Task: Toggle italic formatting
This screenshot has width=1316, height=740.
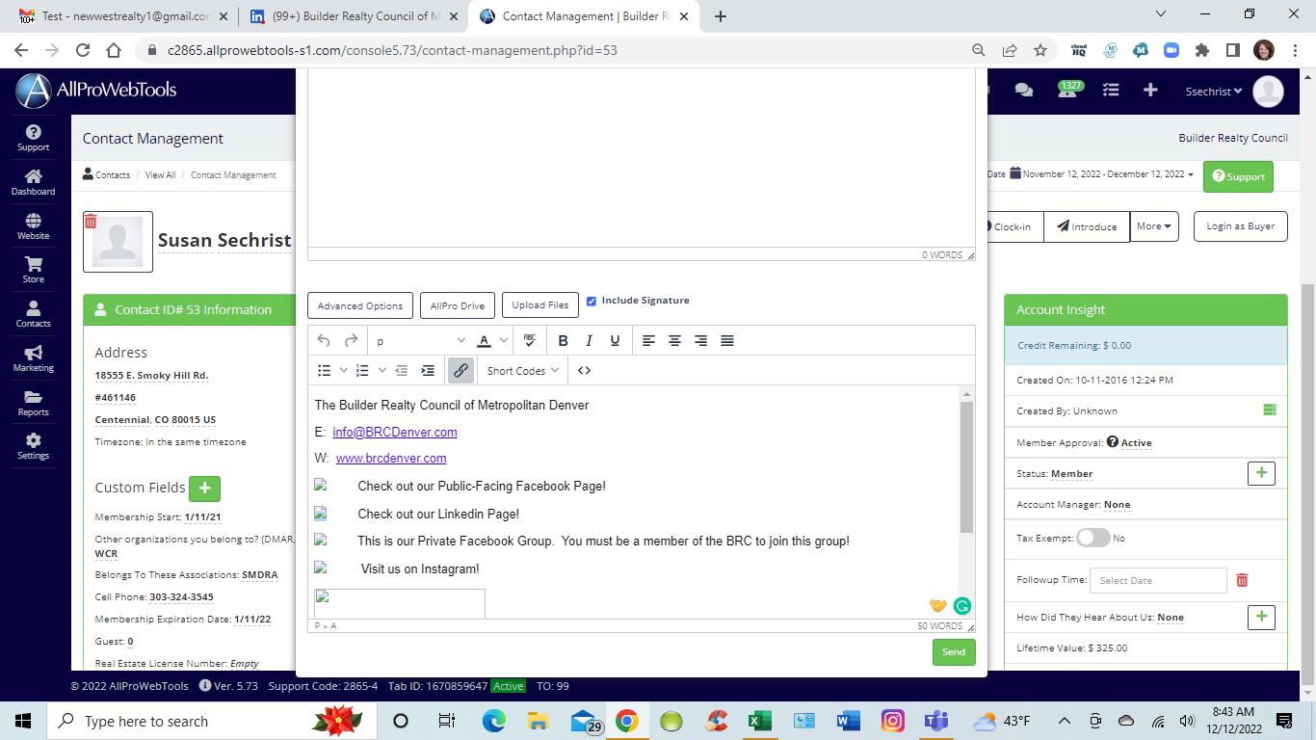Action: pyautogui.click(x=589, y=340)
